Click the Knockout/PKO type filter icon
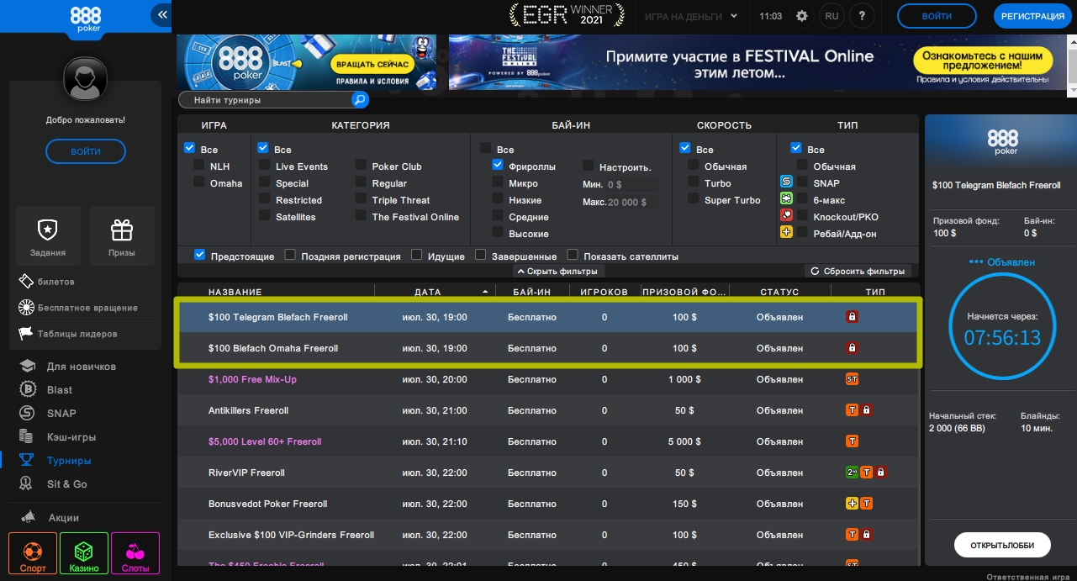The width and height of the screenshot is (1077, 581). [x=787, y=215]
